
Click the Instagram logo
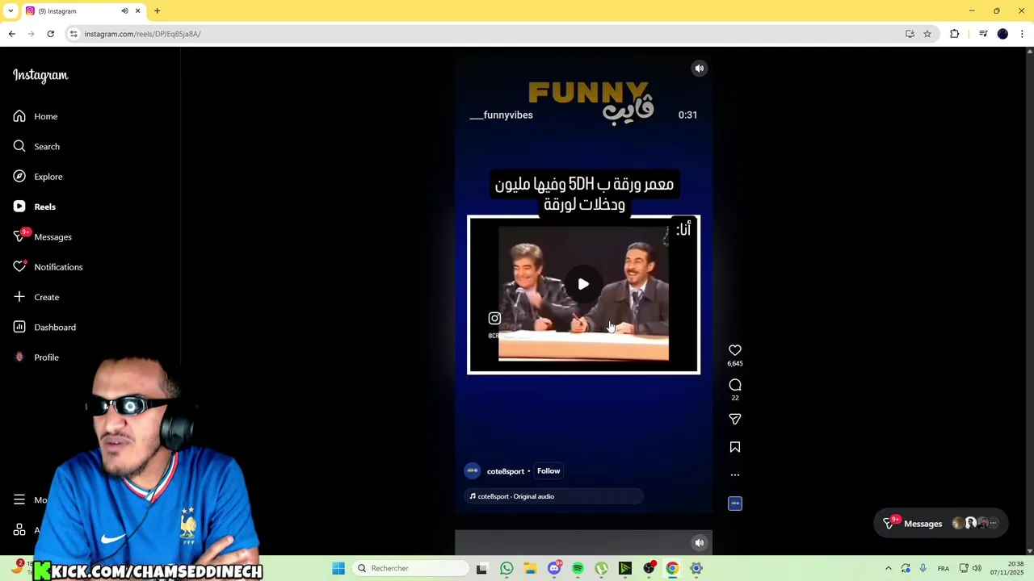tap(40, 75)
